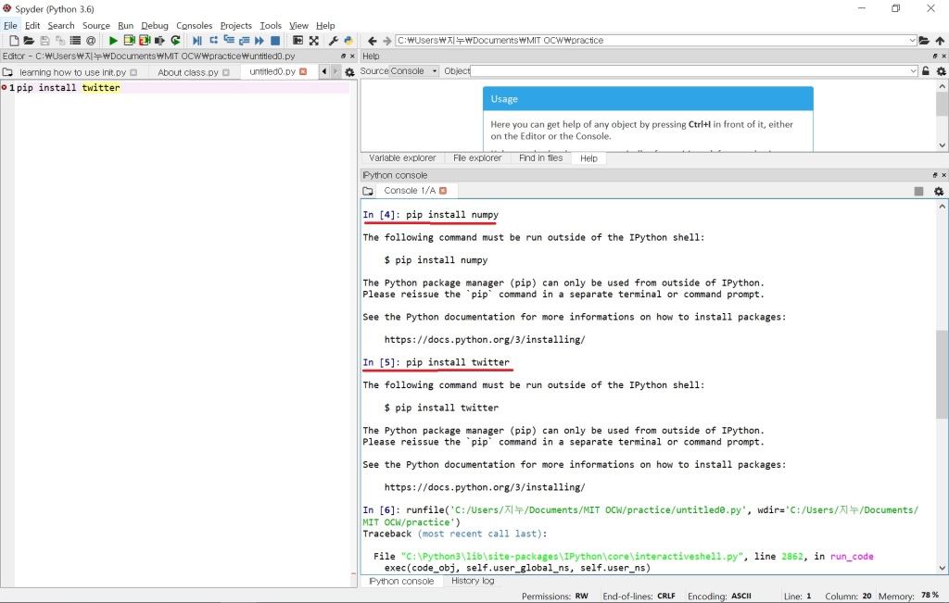Start debugging with the debug file icon
The image size is (949, 603).
[x=197, y=41]
